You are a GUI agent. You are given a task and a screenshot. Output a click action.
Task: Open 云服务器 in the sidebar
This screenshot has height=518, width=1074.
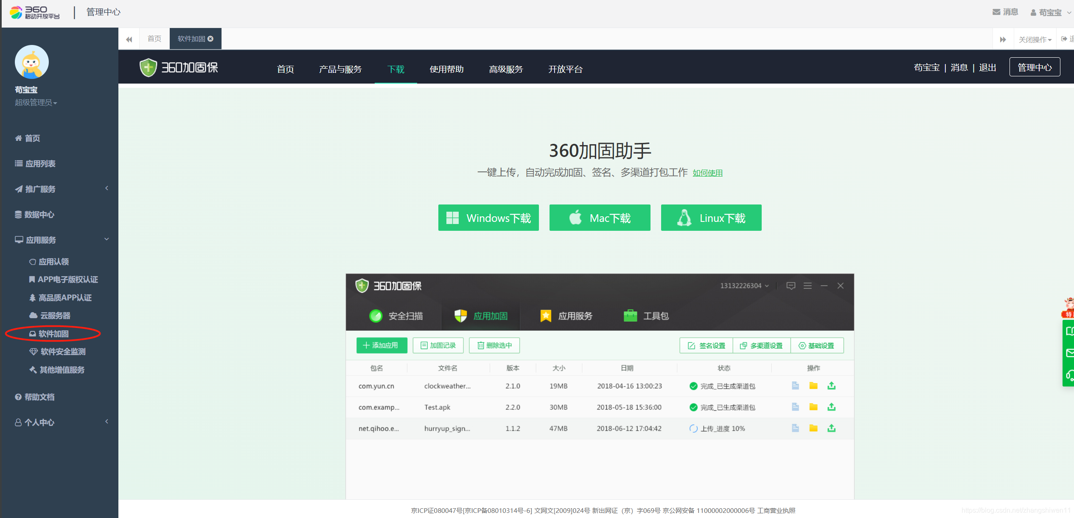pos(55,316)
